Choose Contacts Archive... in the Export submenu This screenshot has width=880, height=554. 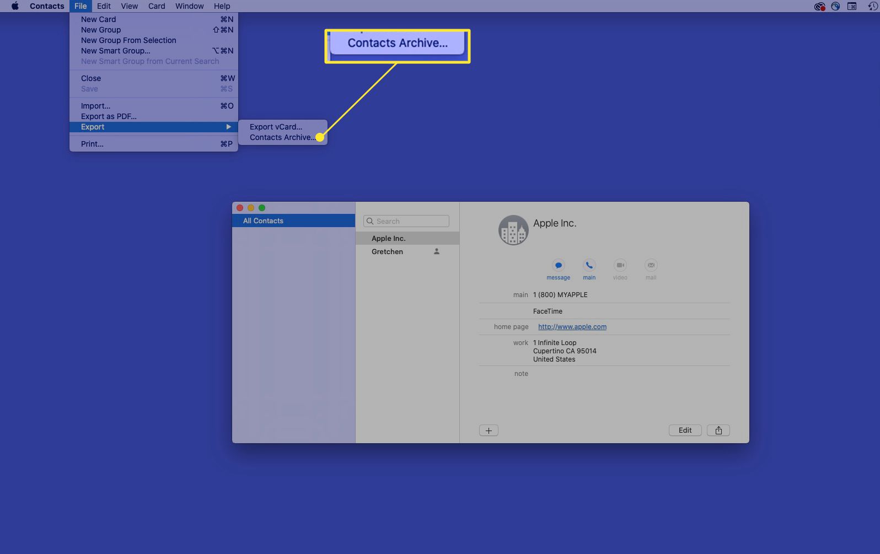(283, 137)
